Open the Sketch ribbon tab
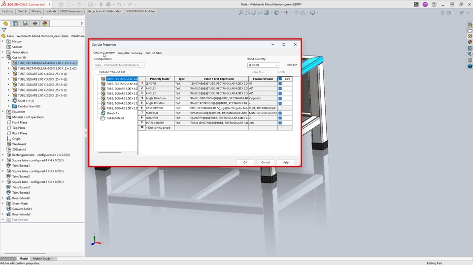This screenshot has height=265, width=473. click(x=22, y=11)
